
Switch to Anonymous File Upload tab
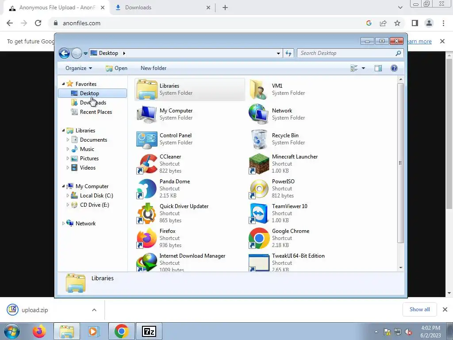click(57, 8)
